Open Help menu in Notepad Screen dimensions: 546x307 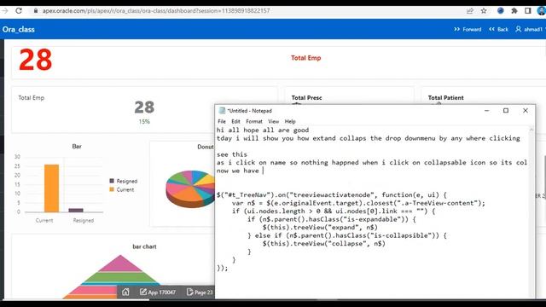(x=290, y=121)
